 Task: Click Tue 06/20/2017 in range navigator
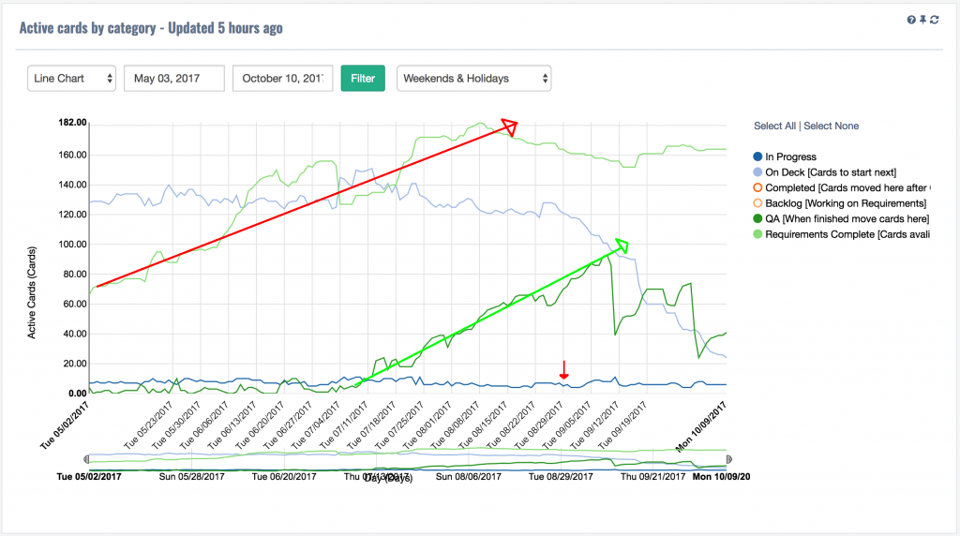284,477
